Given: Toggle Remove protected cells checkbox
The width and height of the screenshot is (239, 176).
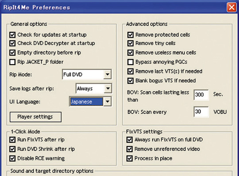Looking at the screenshot, I should (131, 35).
